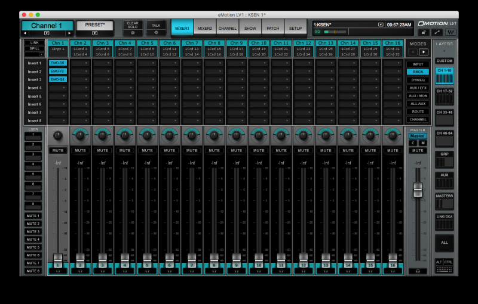Click headphone cue icon on channel 1
The height and width of the screenshot is (304, 478).
point(58,271)
